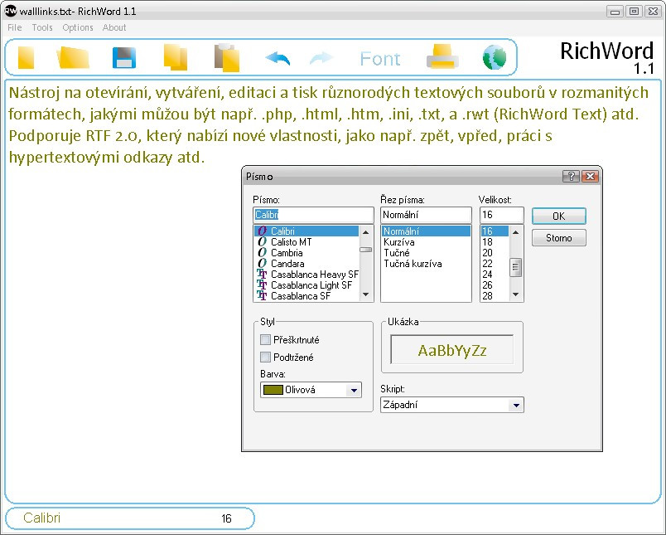Select size 28 in the size list
666x535 pixels.
[495, 296]
